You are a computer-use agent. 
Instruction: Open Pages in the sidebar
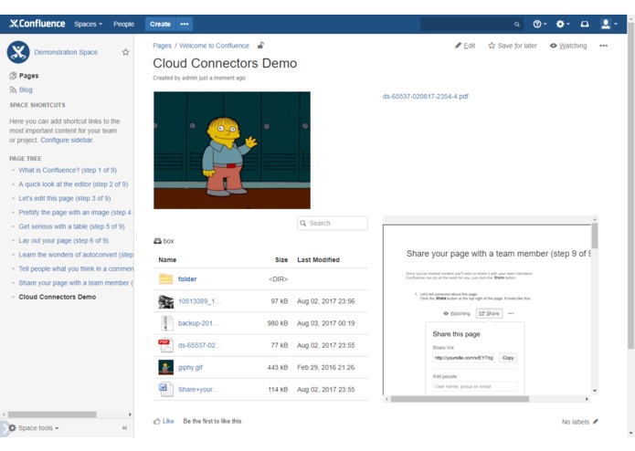pyautogui.click(x=28, y=76)
